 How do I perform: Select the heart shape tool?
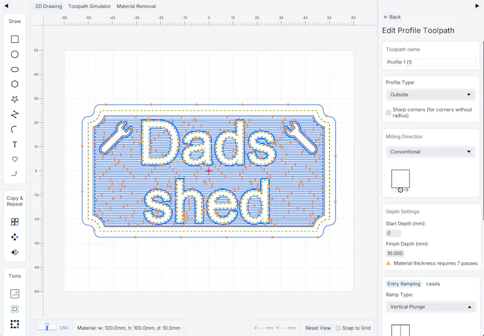[15, 159]
